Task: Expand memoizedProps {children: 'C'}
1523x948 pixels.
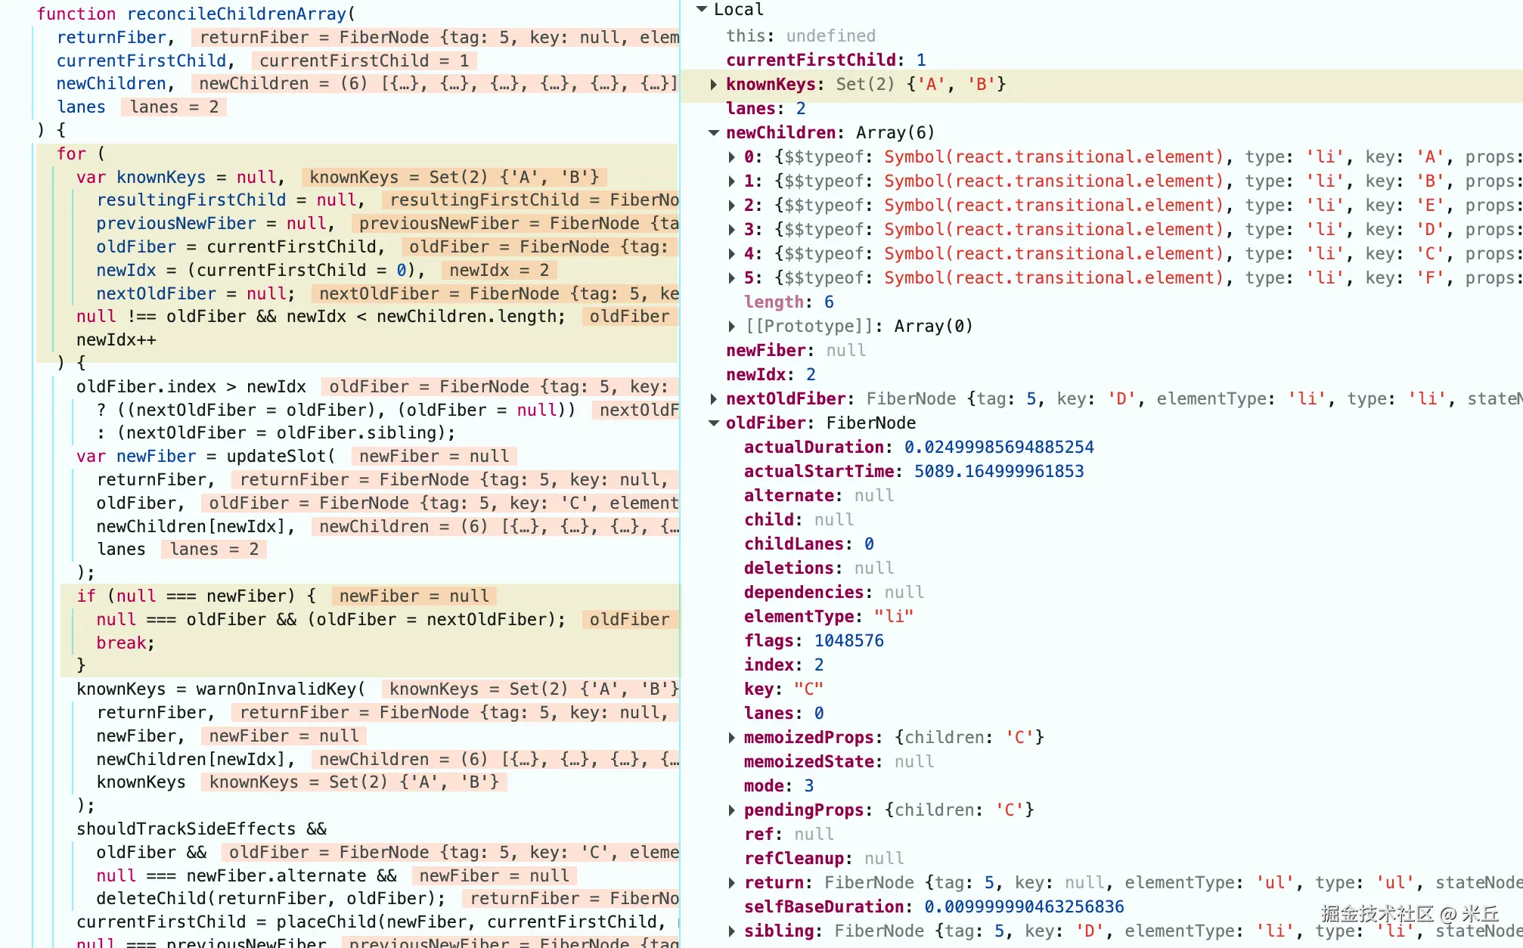Action: point(731,737)
